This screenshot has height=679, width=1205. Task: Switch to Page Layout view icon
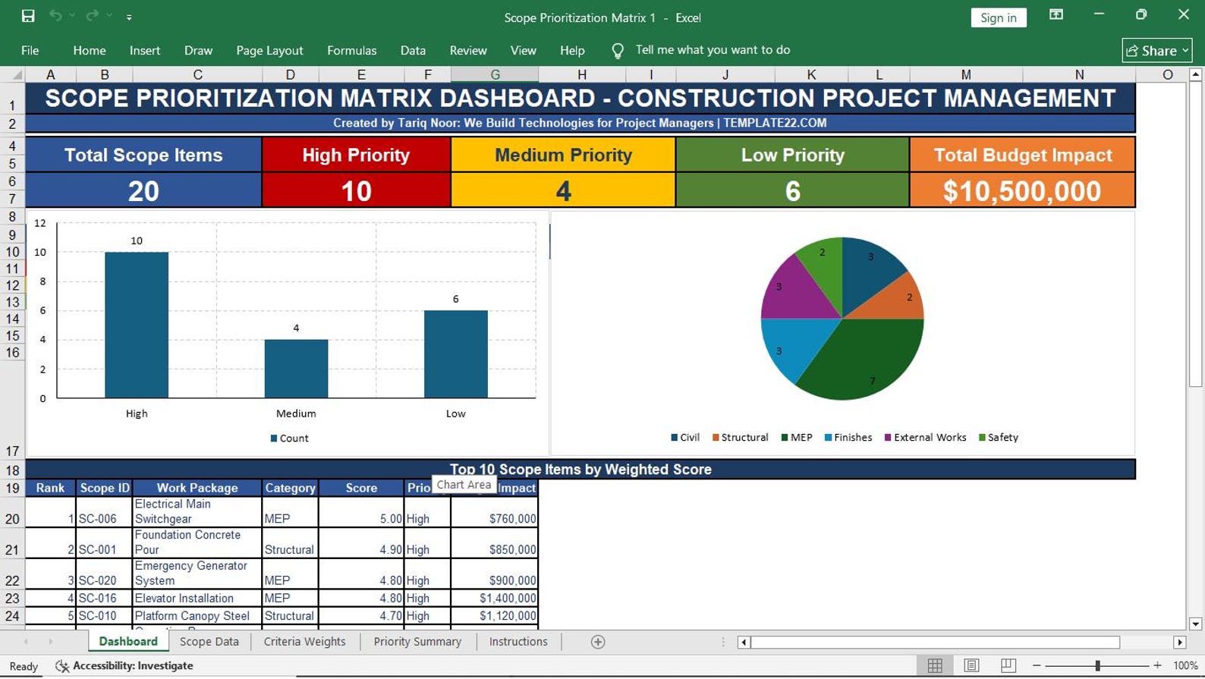click(x=971, y=665)
